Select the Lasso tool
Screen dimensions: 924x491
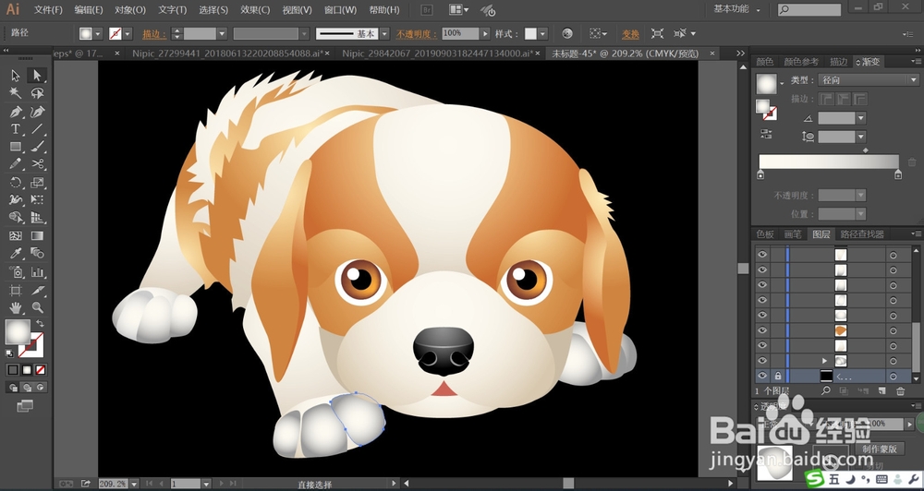point(37,93)
